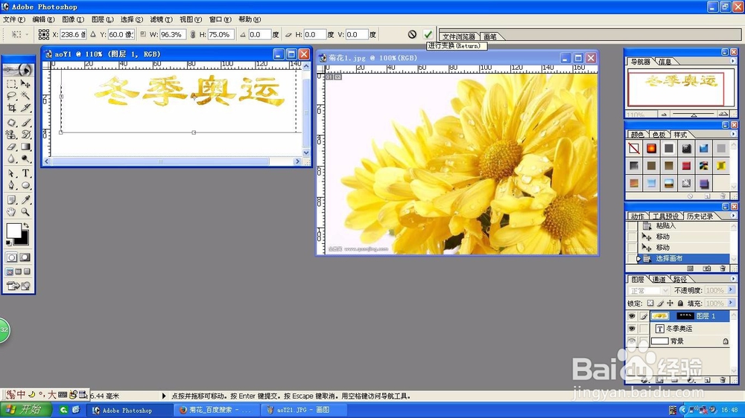
Task: Switch to the 路径 tab
Action: (680, 279)
